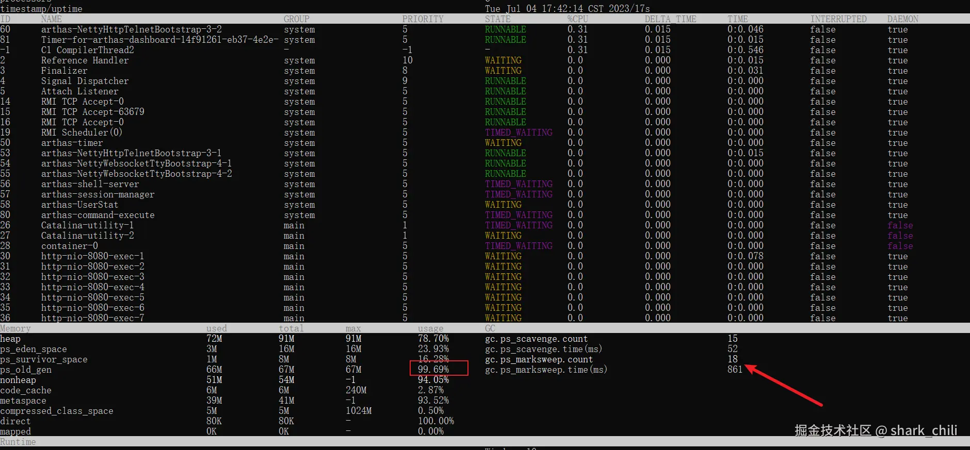Select arthas-command-execute thread name
The image size is (970, 450).
click(x=98, y=215)
